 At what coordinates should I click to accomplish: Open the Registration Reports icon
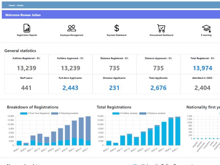[27, 28]
